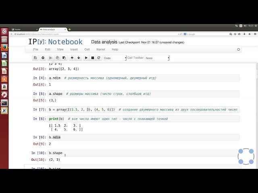Select cell In [10] b.shape
Screen dimensions: 258x193
[x=144, y=153]
